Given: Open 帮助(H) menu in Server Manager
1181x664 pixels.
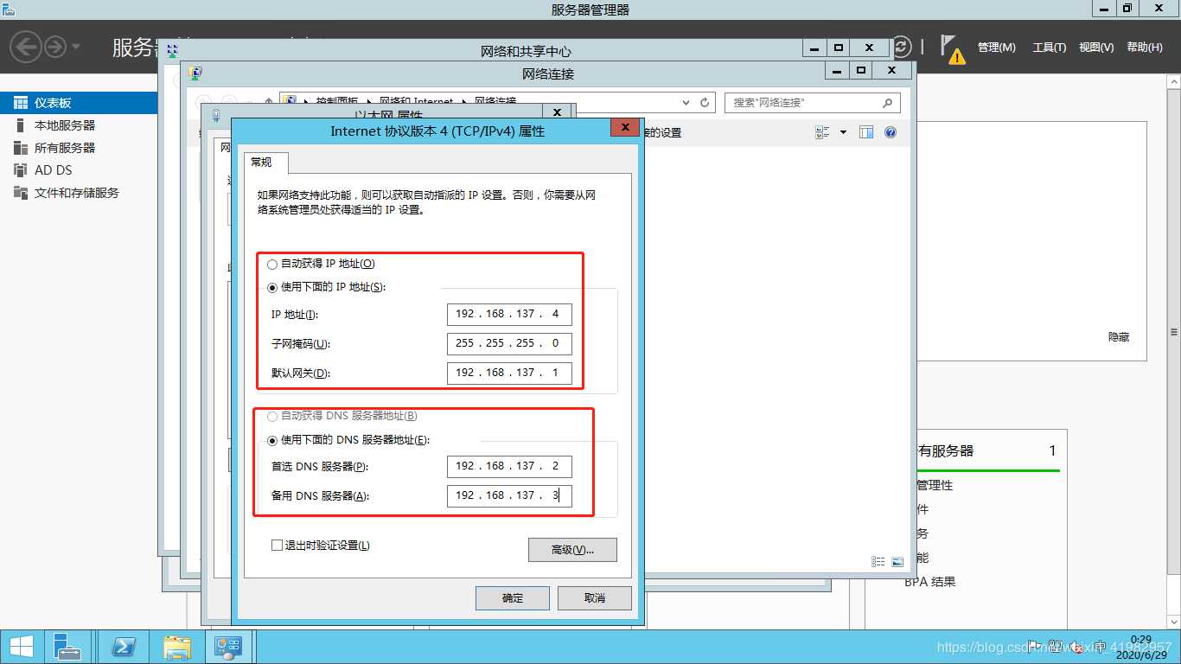Looking at the screenshot, I should pyautogui.click(x=1145, y=48).
